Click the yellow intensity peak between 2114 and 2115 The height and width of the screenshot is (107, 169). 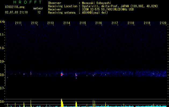click(x=76, y=104)
